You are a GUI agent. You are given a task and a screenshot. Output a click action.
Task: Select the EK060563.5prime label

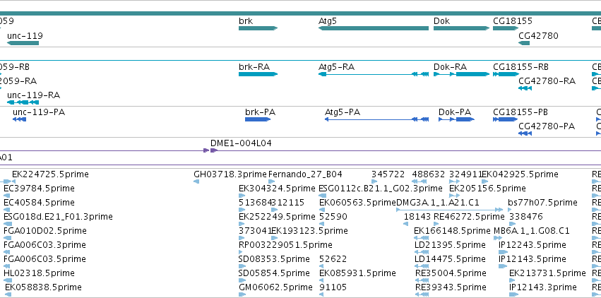(357, 202)
